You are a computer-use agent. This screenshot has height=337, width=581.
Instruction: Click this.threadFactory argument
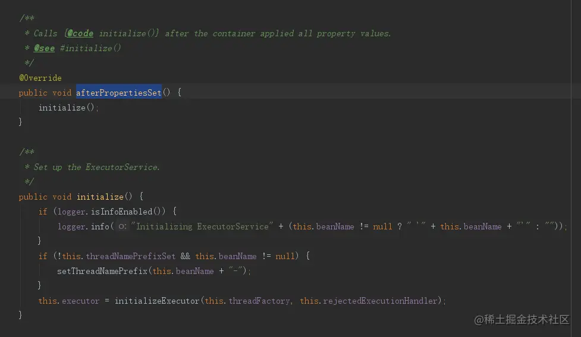coord(247,301)
